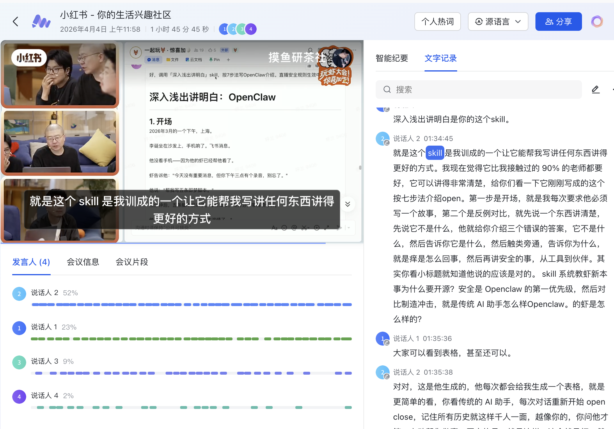Select speaker 4 circle in speakers list
Screen dimensions: 614x429
19,396
